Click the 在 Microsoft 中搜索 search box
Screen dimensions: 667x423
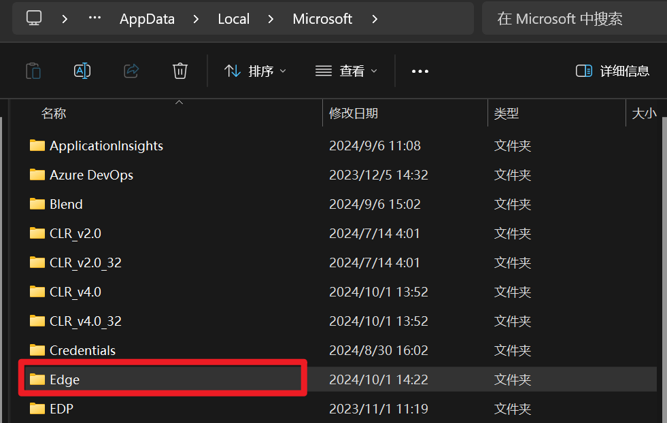tap(571, 19)
